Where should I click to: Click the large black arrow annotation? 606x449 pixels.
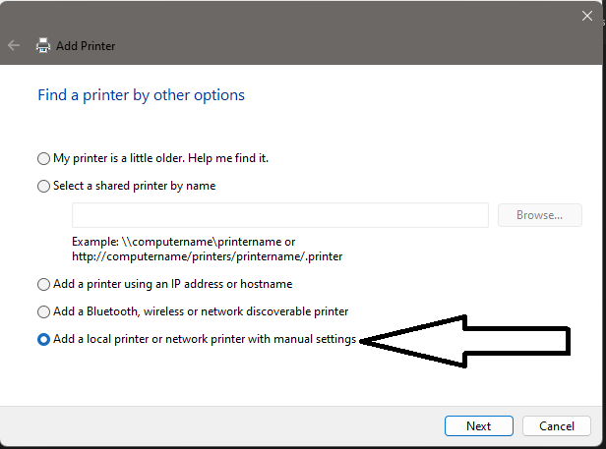(x=465, y=341)
